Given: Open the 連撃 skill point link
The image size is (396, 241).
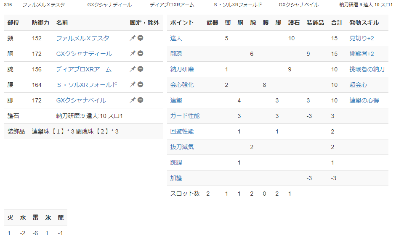Looking at the screenshot, I should coord(176,100).
